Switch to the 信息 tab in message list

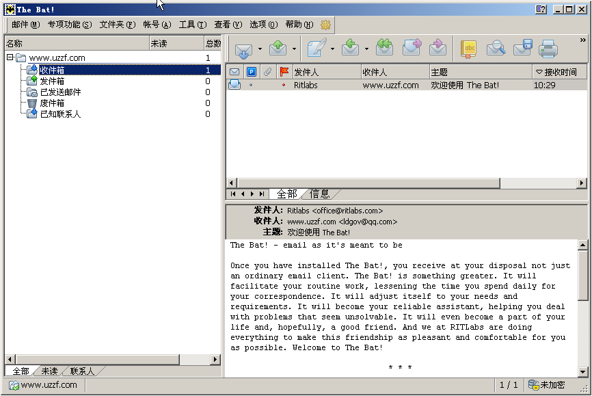click(x=320, y=194)
